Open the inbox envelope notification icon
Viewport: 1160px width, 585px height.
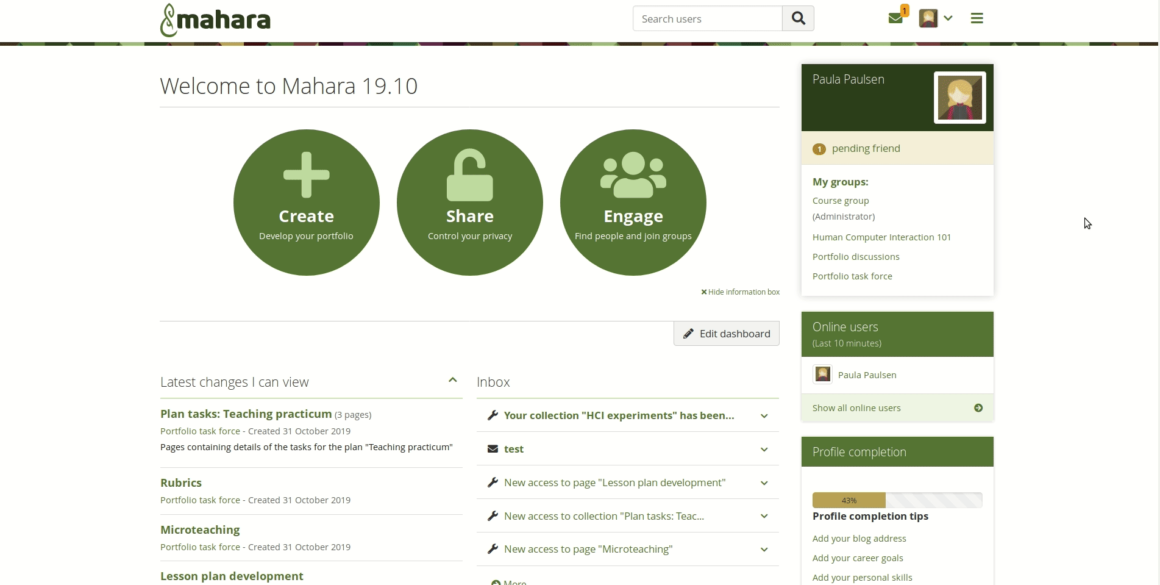pyautogui.click(x=895, y=18)
